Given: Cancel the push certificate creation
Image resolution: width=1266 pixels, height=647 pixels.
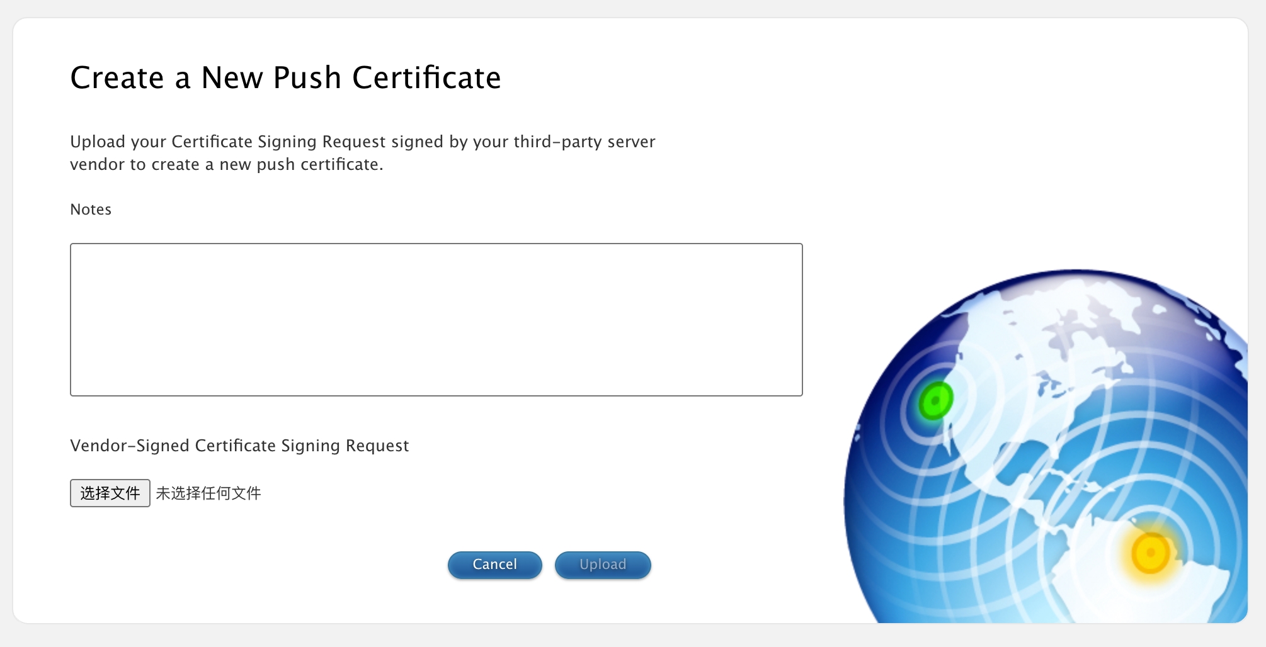Looking at the screenshot, I should click(495, 565).
